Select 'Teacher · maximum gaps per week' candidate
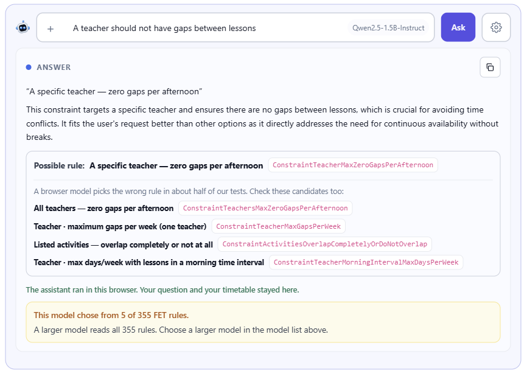Viewport: 527px width, 371px height. point(120,226)
